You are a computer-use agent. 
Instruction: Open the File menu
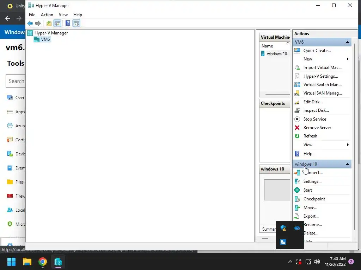[x=32, y=15]
